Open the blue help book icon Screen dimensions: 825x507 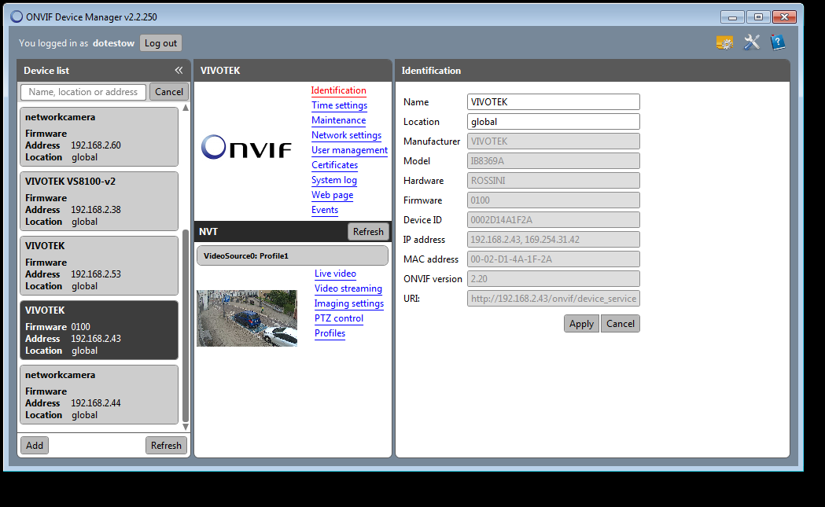click(x=777, y=43)
